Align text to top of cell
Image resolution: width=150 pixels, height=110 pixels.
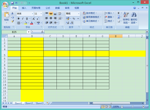[x=47, y=13]
